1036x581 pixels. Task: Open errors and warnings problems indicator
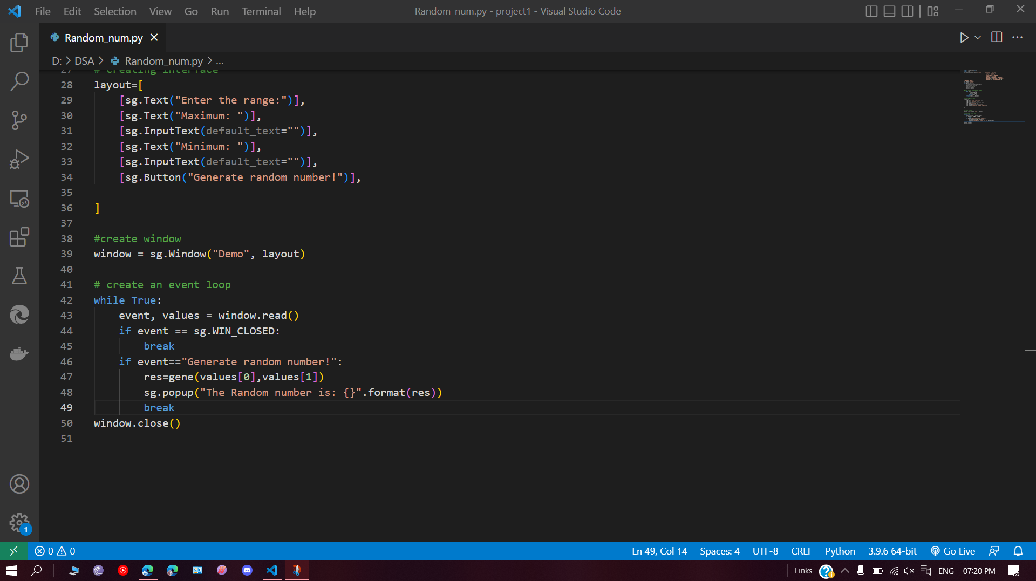(x=55, y=551)
